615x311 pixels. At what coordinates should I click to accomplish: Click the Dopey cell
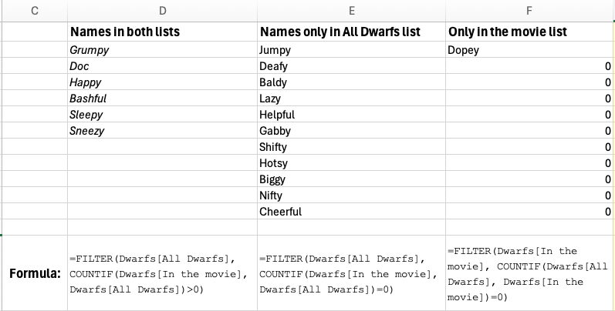coord(463,50)
